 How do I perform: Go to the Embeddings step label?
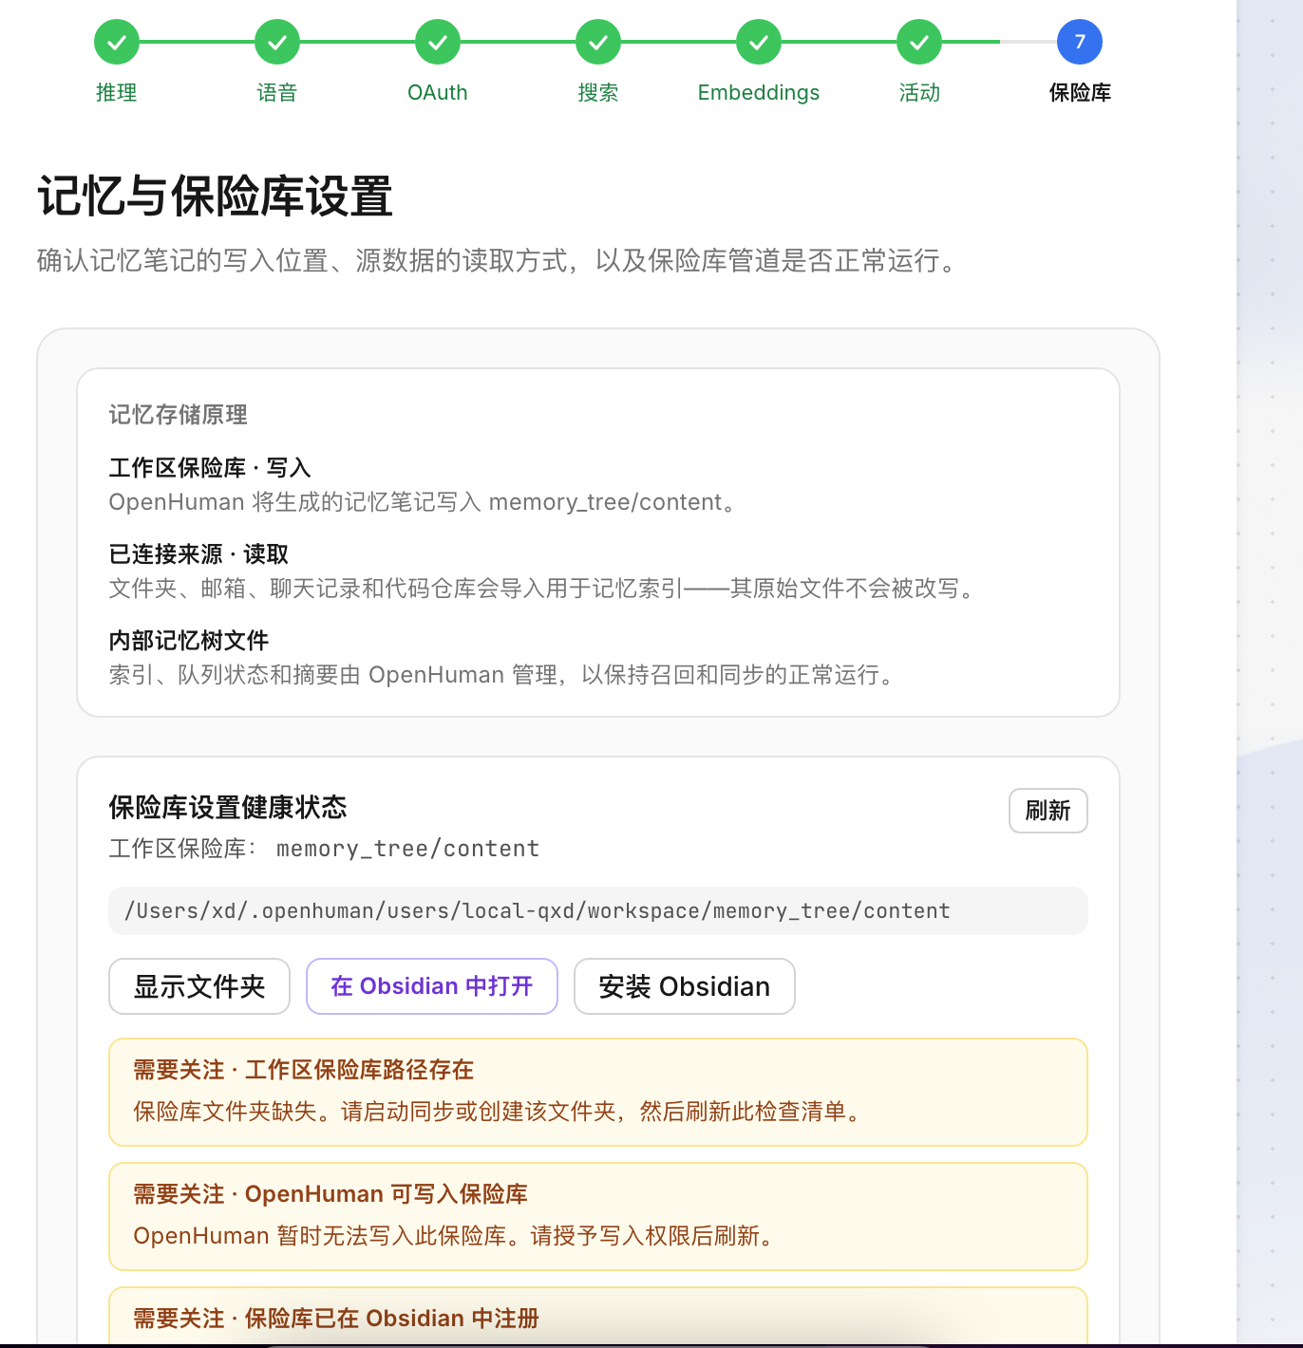pos(759,92)
